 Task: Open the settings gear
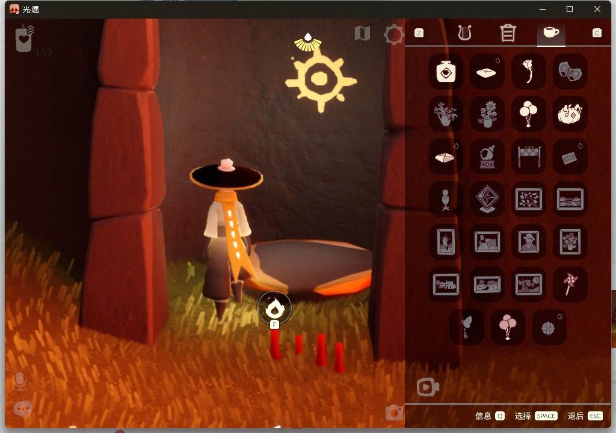(393, 34)
